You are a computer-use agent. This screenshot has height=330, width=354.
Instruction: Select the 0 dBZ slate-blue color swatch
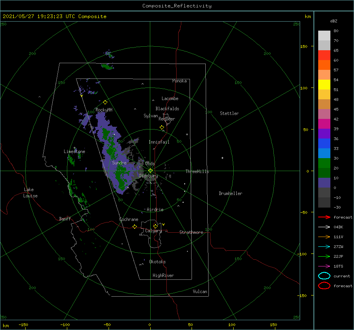[324, 183]
